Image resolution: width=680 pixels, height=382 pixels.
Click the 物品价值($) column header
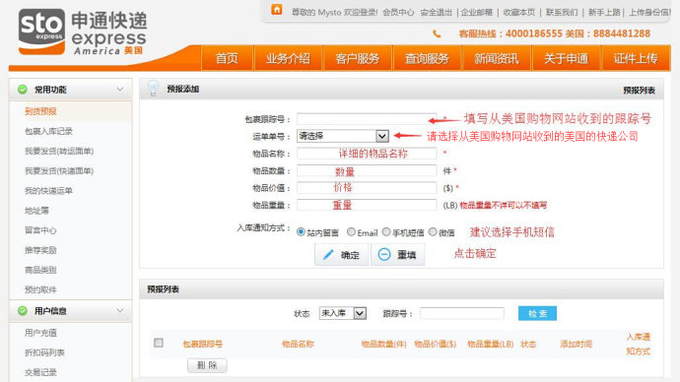(436, 345)
